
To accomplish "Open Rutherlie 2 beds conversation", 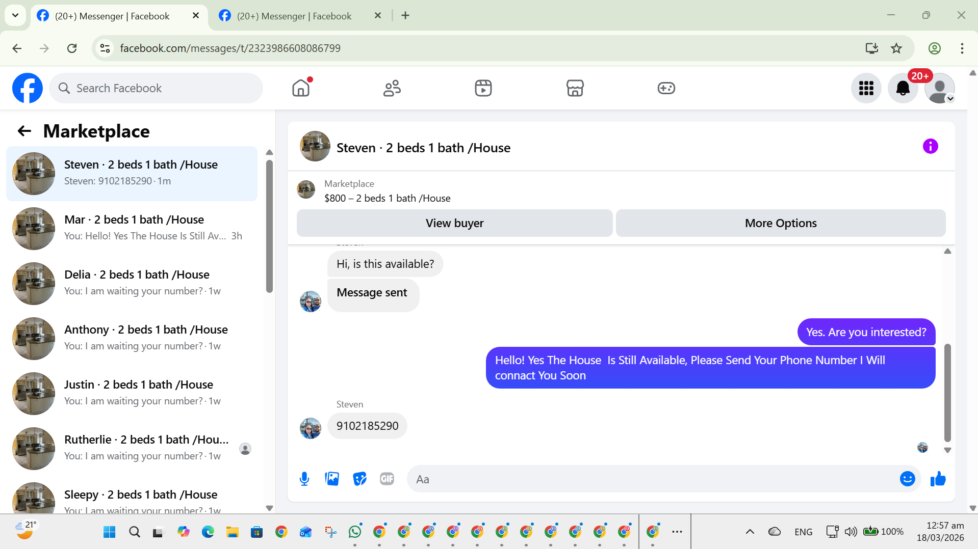I will 132,449.
